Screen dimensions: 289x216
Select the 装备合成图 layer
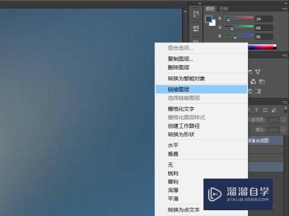[265, 141]
